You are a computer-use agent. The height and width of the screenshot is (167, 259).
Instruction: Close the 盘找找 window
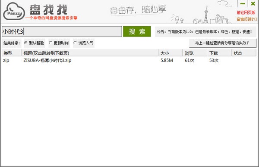pyautogui.click(x=253, y=3)
